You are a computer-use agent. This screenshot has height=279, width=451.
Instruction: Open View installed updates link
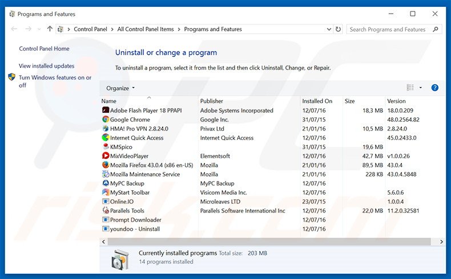pyautogui.click(x=47, y=65)
